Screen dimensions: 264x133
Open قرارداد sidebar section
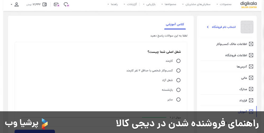coord(243,100)
